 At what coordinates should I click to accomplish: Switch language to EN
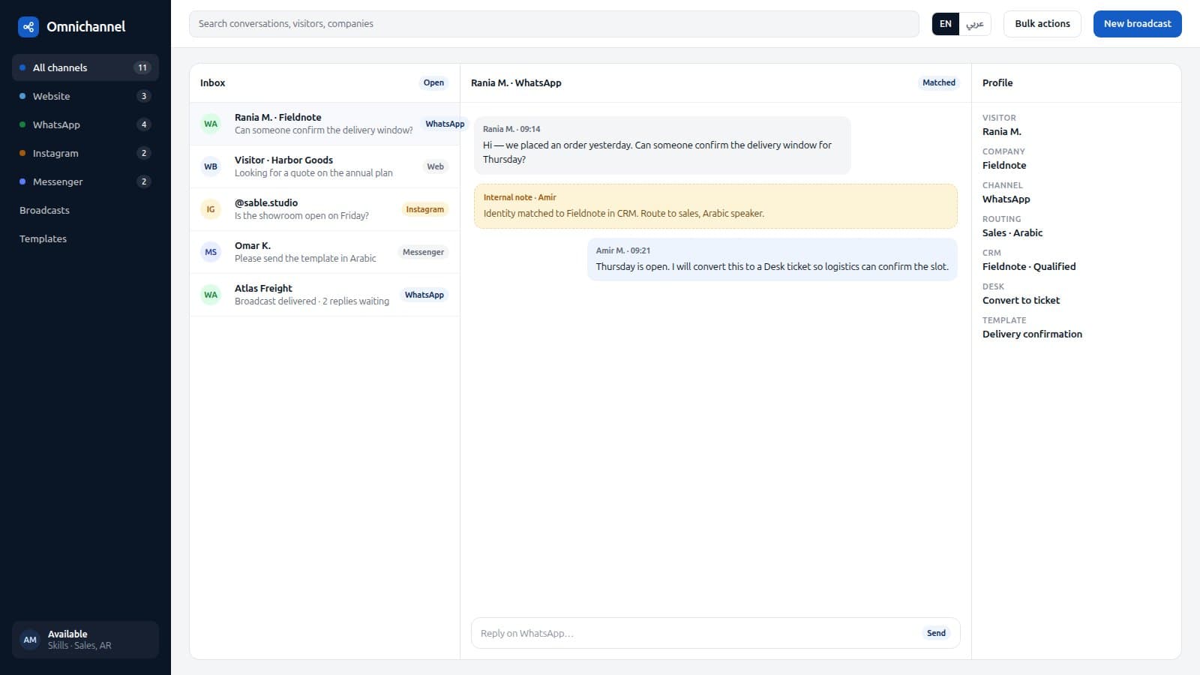click(x=946, y=24)
